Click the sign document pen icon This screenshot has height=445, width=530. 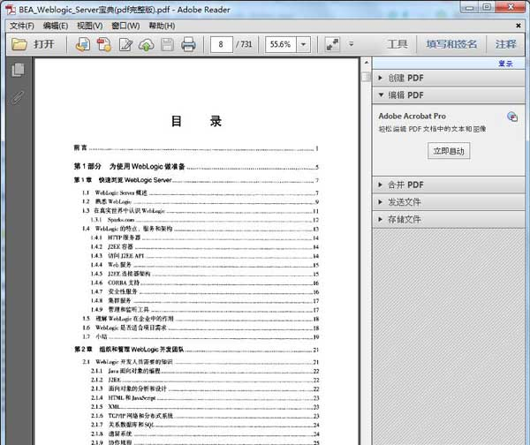(125, 44)
